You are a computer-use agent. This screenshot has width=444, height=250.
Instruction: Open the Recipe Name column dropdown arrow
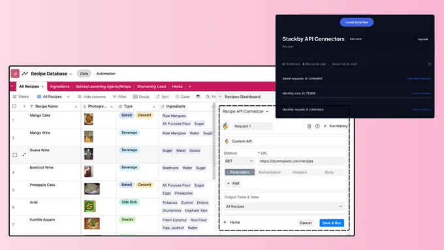click(x=76, y=107)
